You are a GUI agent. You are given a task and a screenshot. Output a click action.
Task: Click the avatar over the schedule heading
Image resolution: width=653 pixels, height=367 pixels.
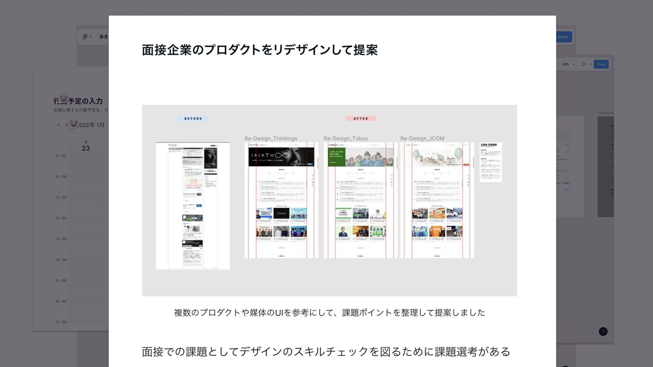click(64, 98)
